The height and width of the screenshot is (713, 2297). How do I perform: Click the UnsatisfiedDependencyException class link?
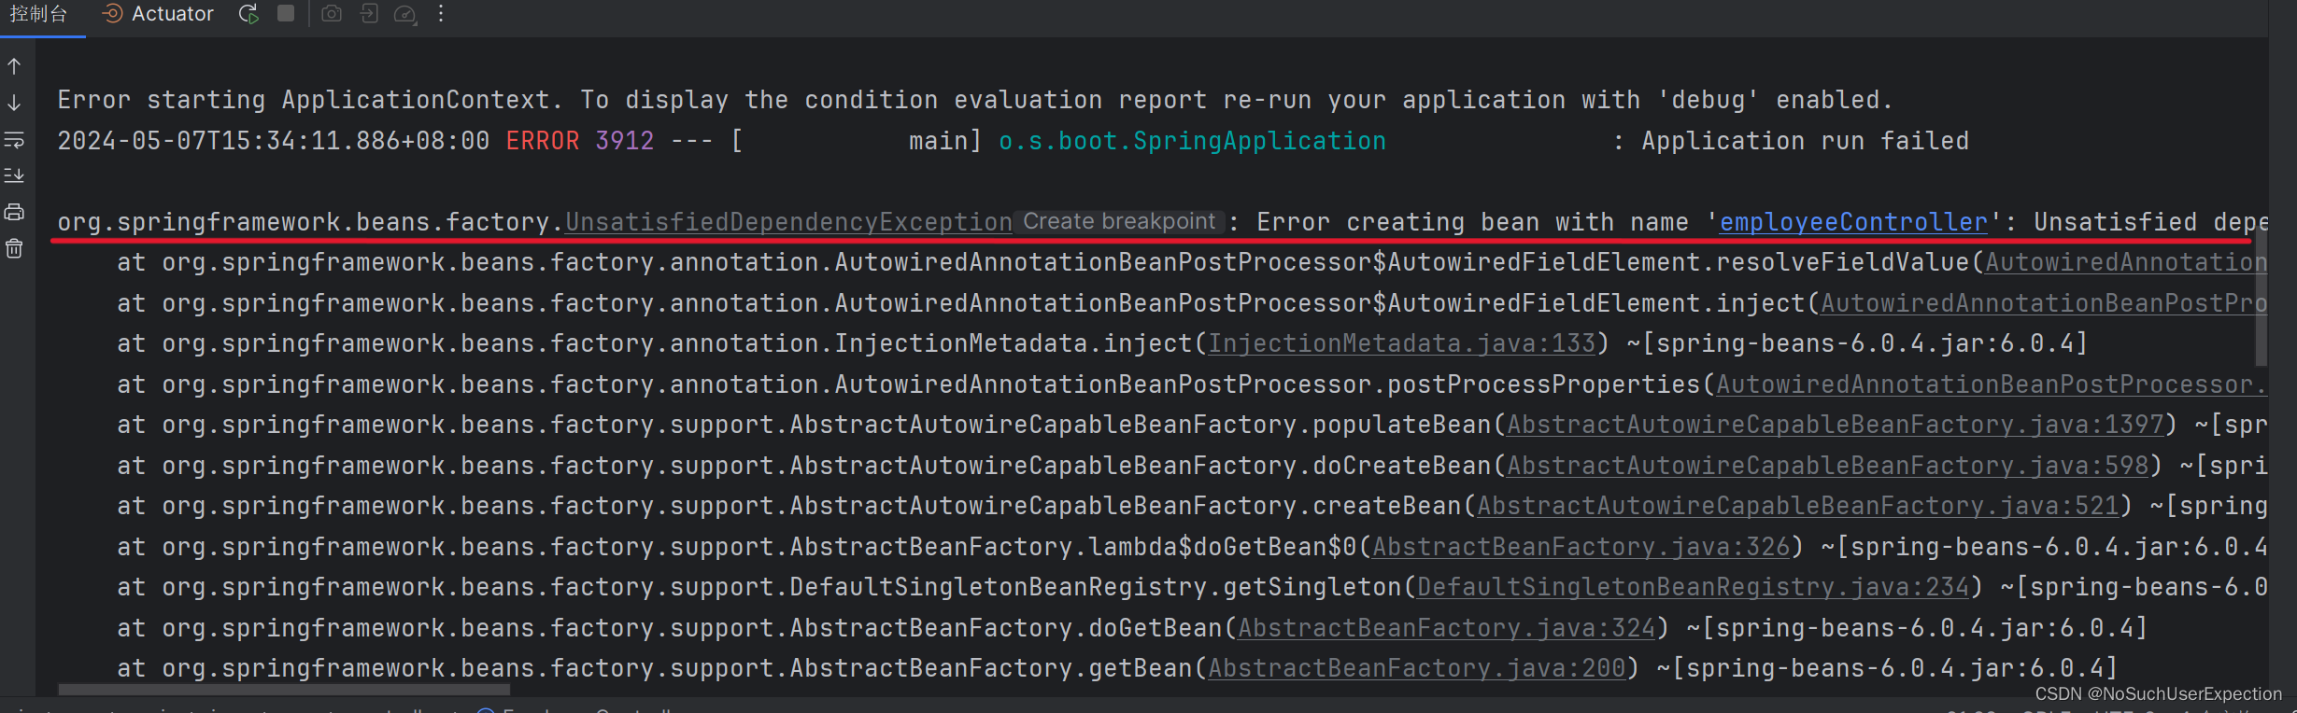(x=787, y=222)
